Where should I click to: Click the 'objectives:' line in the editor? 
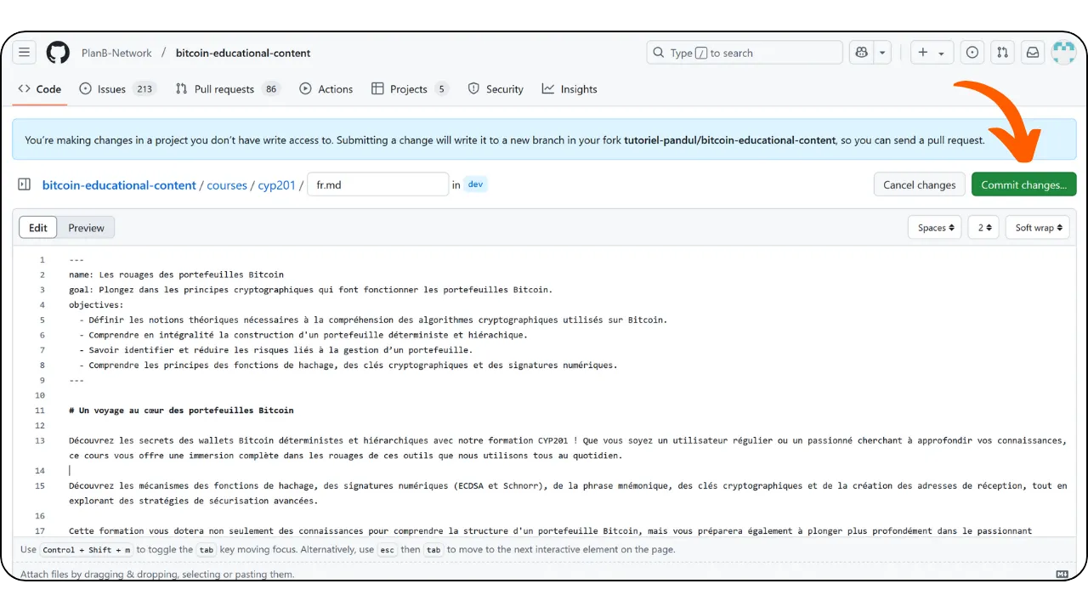[x=96, y=305]
